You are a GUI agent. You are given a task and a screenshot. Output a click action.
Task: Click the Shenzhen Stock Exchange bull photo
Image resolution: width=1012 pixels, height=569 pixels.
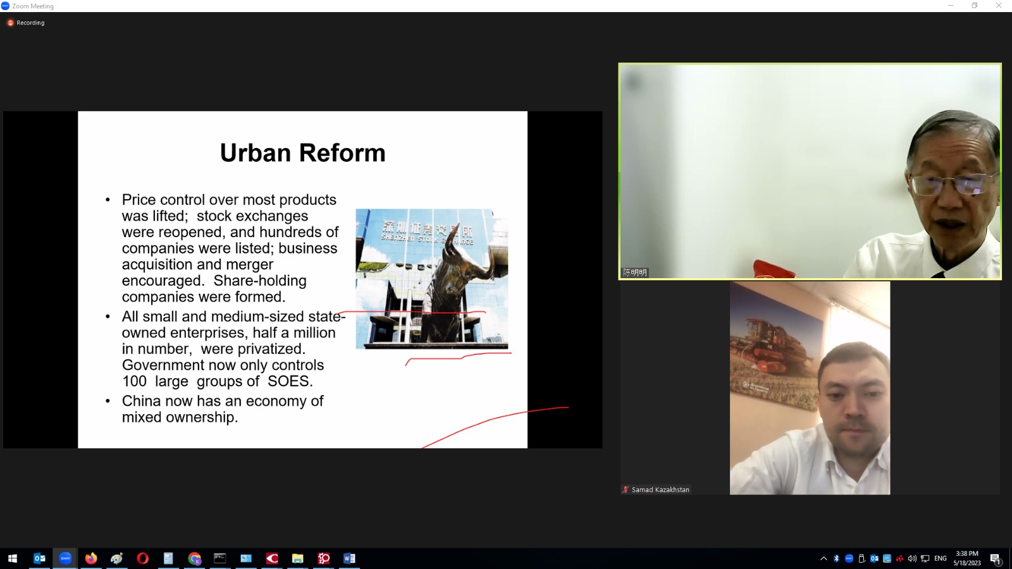(x=431, y=279)
